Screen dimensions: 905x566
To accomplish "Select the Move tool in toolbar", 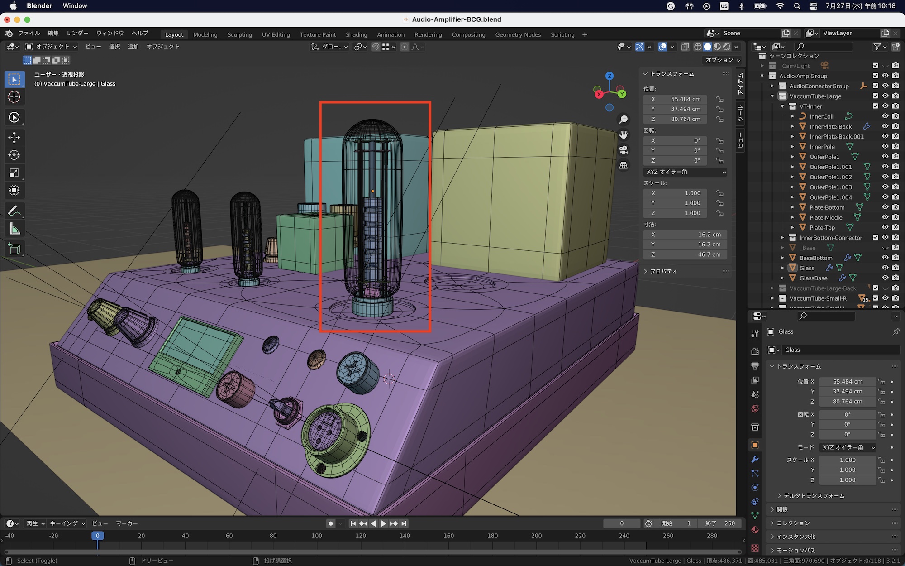I will click(14, 137).
